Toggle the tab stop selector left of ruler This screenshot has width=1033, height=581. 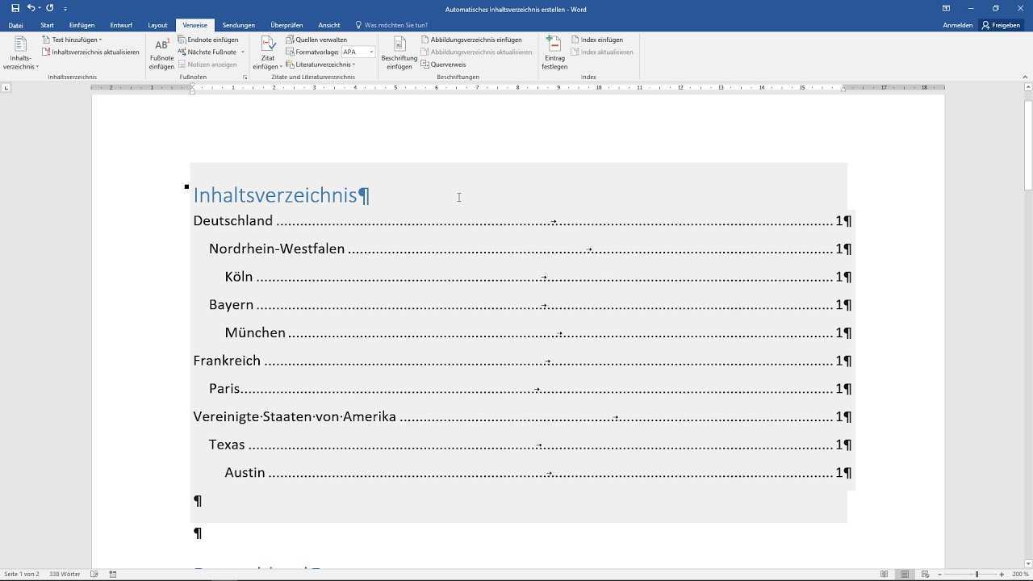click(x=6, y=87)
